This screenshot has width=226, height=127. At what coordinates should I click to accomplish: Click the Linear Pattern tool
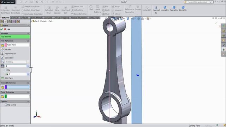pos(97,9)
